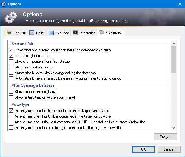The width and height of the screenshot is (185, 157).
Task: Click the Auto-Type section heading
Action: (20, 104)
